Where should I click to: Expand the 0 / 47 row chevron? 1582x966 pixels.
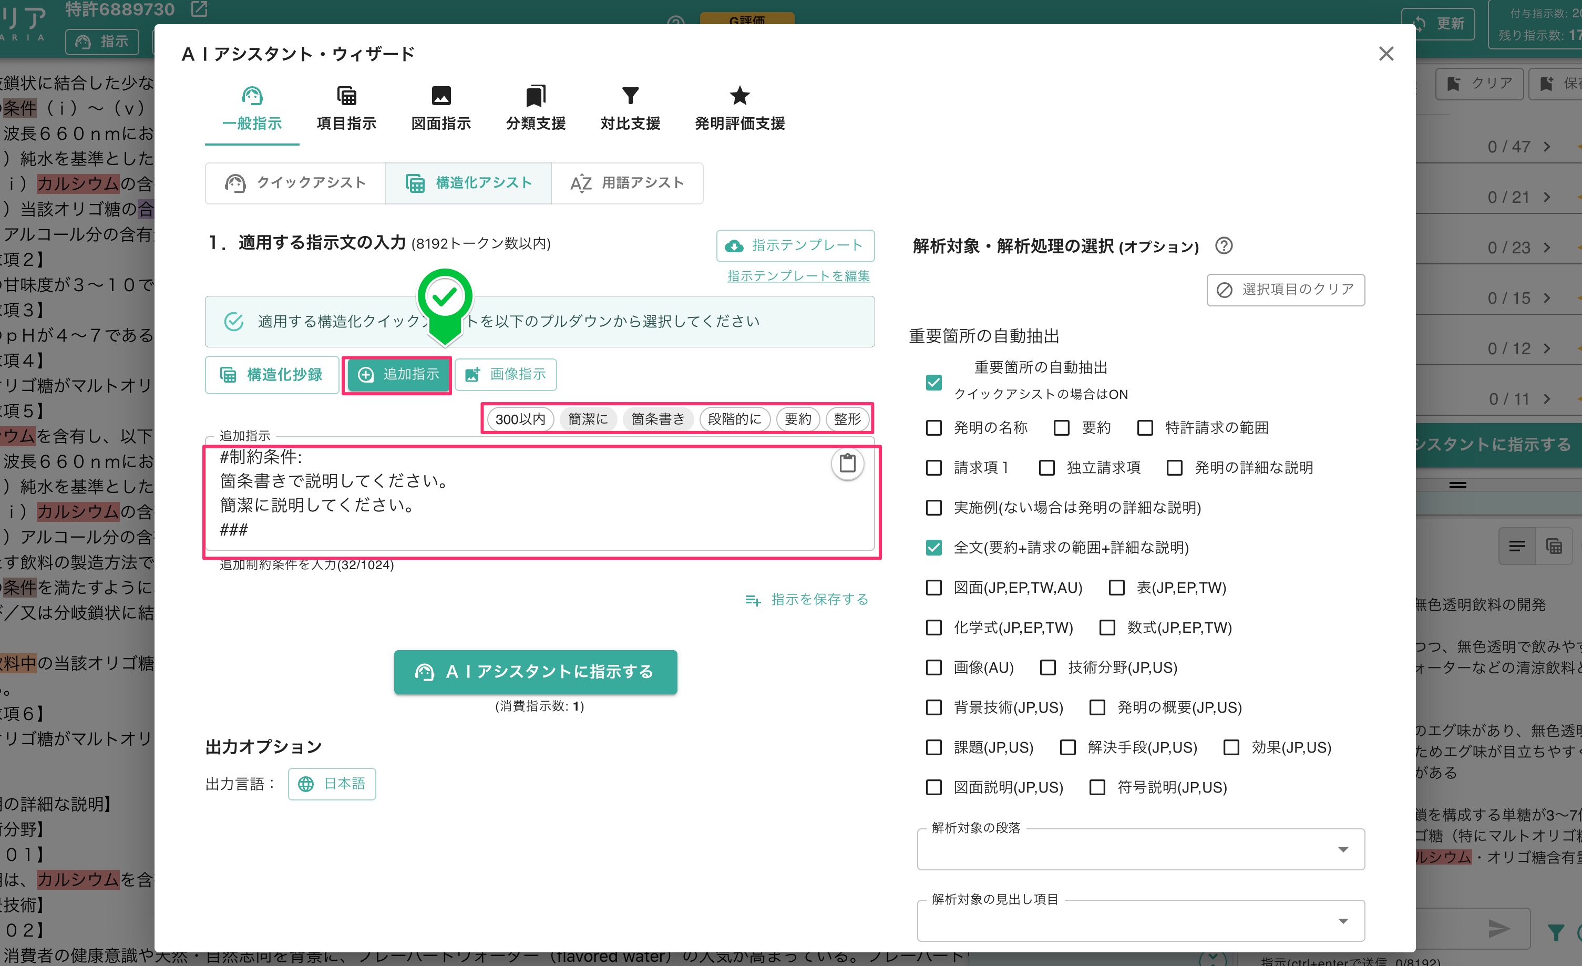click(1547, 147)
